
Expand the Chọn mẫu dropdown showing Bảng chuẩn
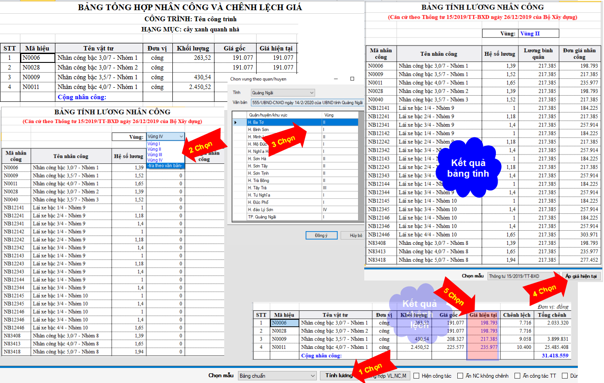[277, 376]
